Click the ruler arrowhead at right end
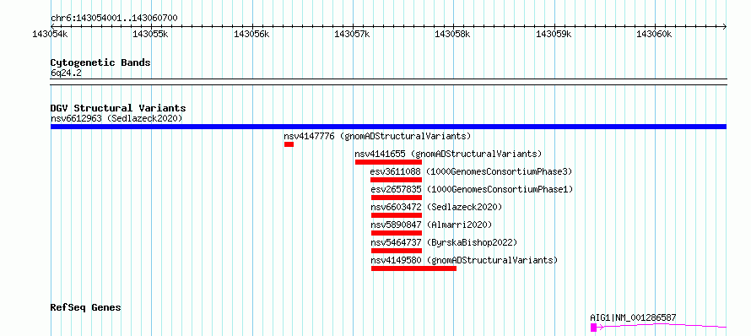The height and width of the screenshot is (336, 751). pos(724,26)
